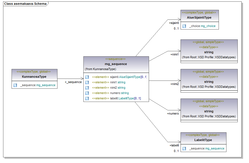
Task: Click the icon beside the sijainti element
Action: [x=87, y=77]
